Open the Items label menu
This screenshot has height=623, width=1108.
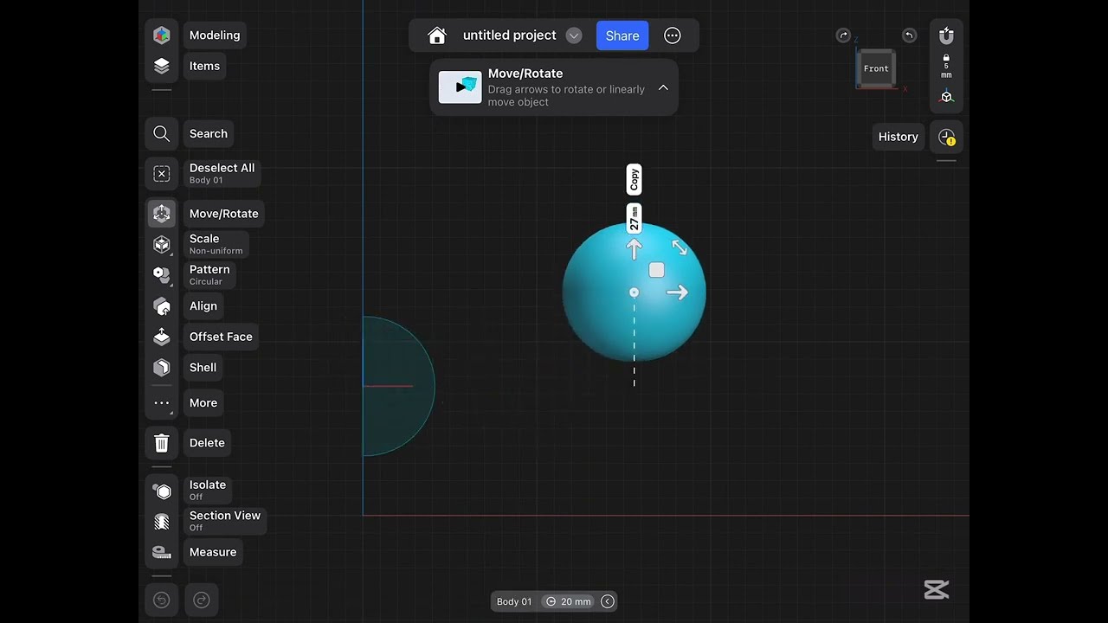pyautogui.click(x=204, y=66)
